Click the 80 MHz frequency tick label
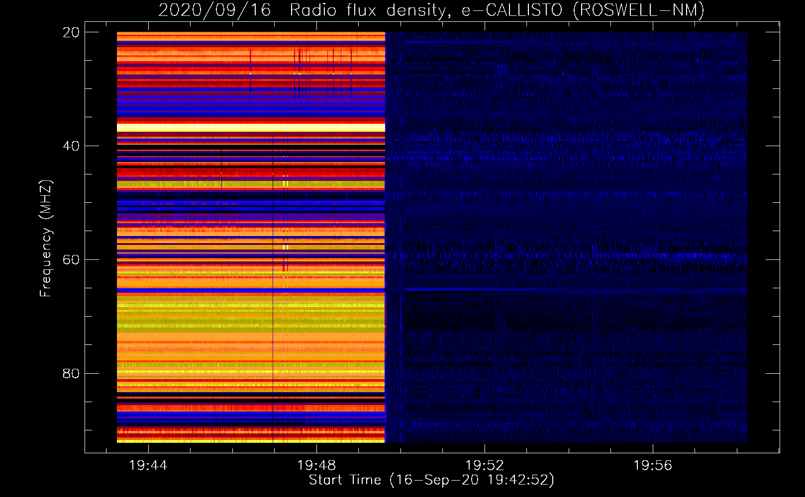The image size is (805, 497). tap(71, 373)
